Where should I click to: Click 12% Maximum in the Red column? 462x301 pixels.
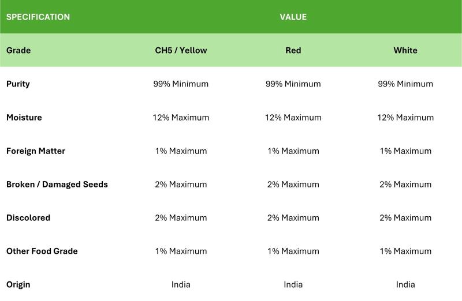[293, 118]
